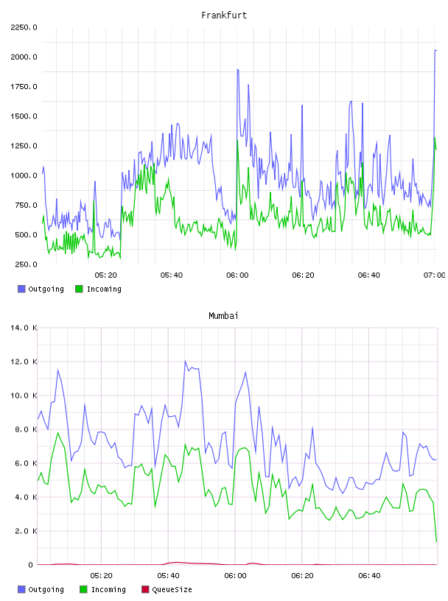This screenshot has width=448, height=601.
Task: Click the 2.0 K y-axis label in Mumbai chart
Action: click(26, 531)
